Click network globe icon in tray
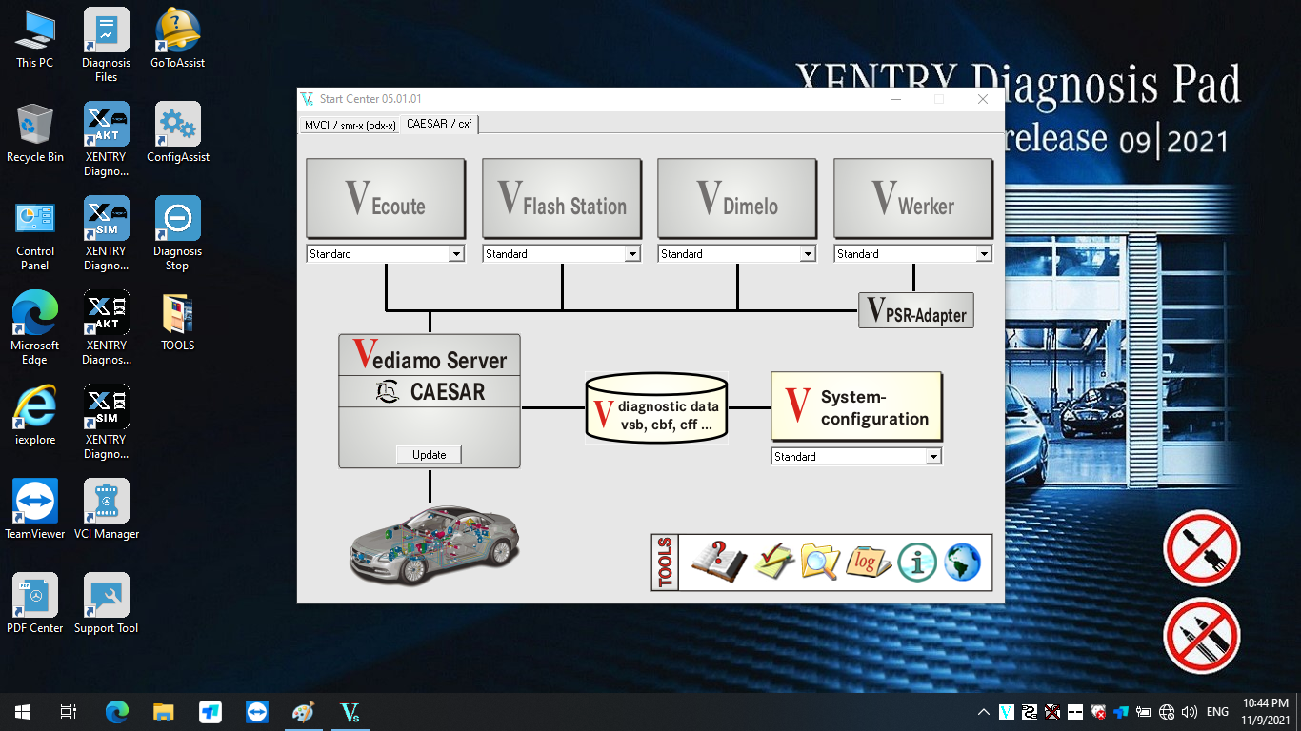1301x731 pixels. (1167, 712)
